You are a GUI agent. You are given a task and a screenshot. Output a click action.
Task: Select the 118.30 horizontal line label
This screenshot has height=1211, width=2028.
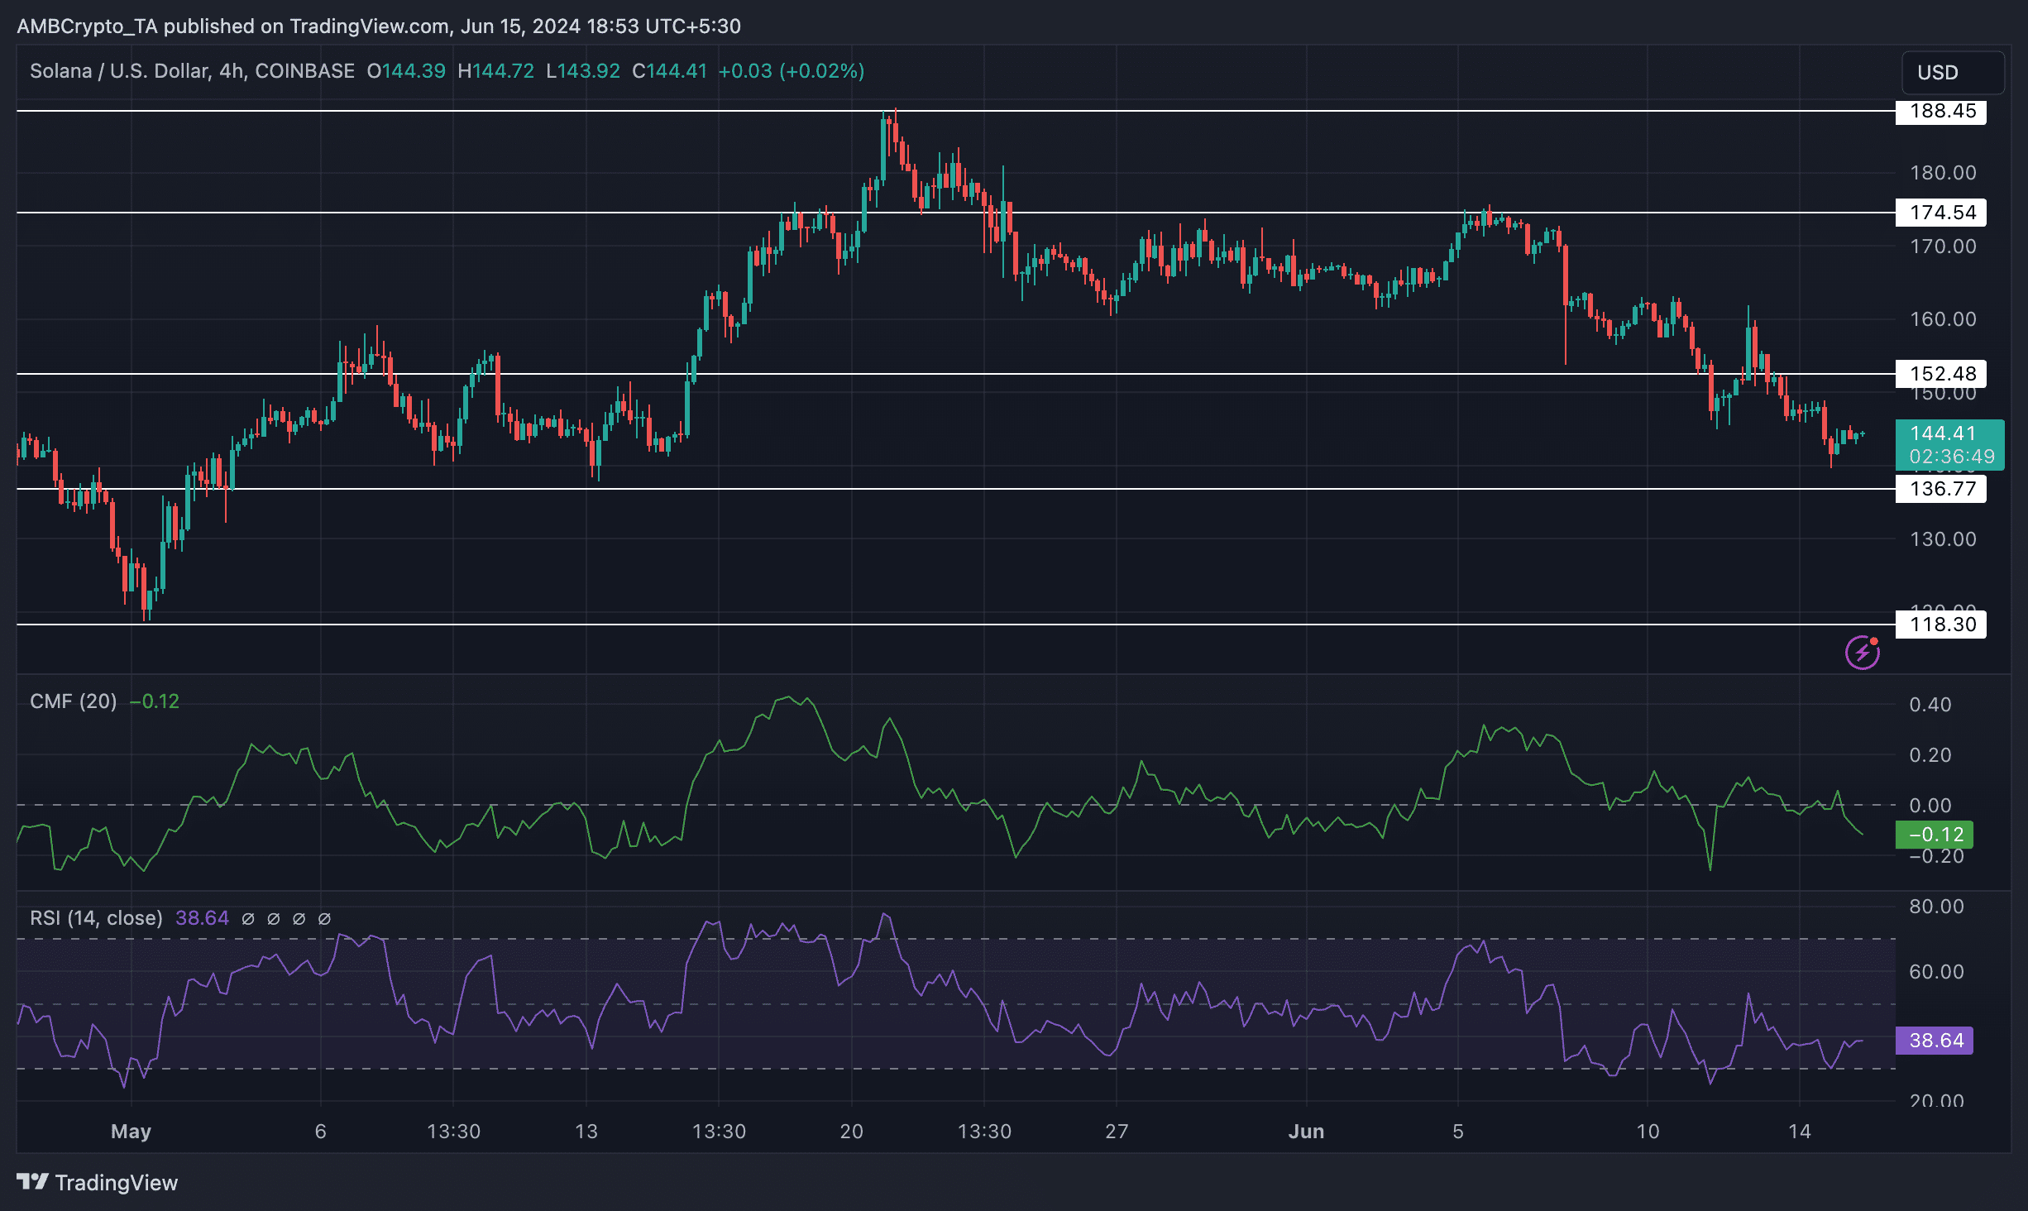coord(1940,625)
